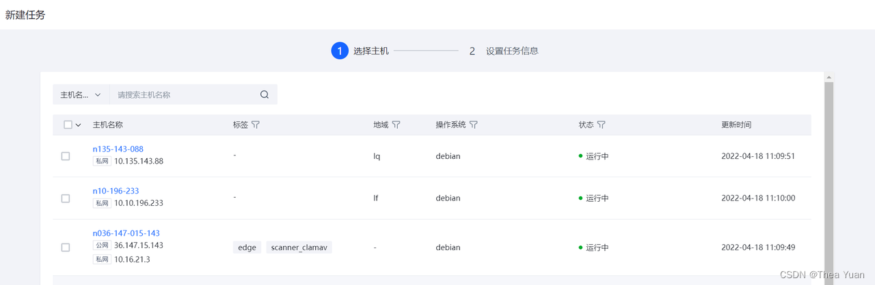875x285 pixels.
Task: Open the 操作系统 column filter icon
Action: (x=473, y=125)
